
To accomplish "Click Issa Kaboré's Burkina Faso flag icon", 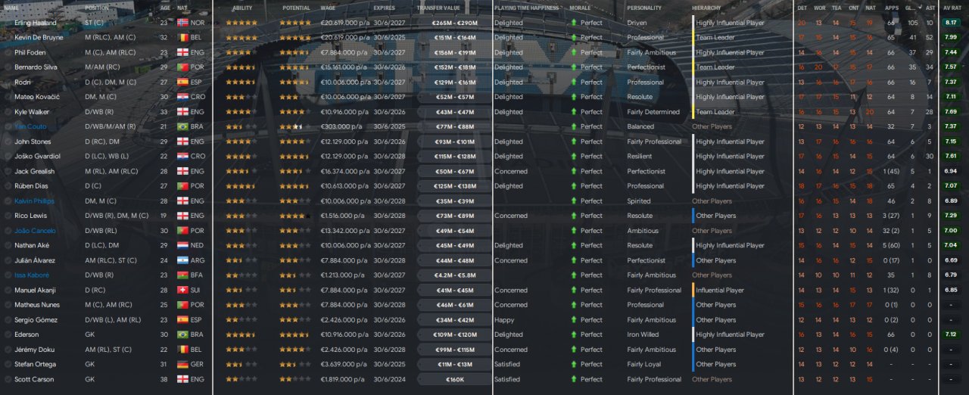I will (182, 275).
